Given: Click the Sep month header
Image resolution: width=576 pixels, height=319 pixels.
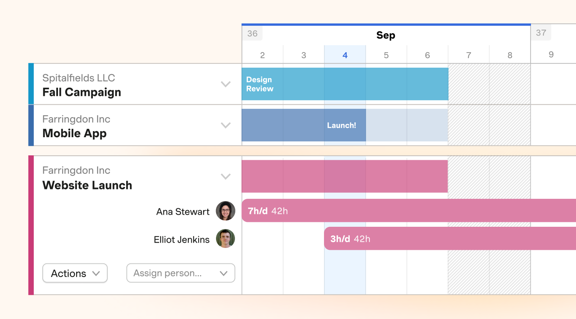Looking at the screenshot, I should (x=385, y=35).
